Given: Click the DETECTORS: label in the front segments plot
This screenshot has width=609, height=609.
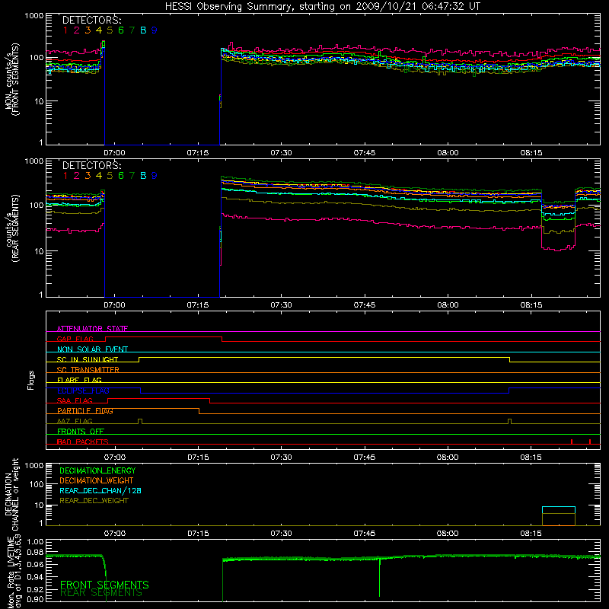Looking at the screenshot, I should coord(92,21).
